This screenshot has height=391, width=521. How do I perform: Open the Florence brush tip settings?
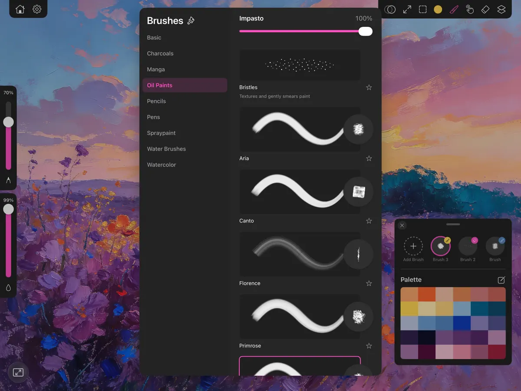coord(358,254)
